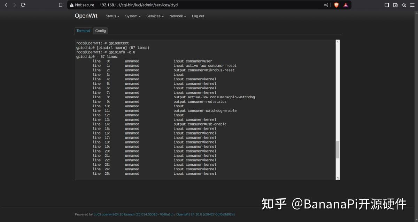The width and height of the screenshot is (418, 222).
Task: Expand the Status dropdown menu
Action: 112,16
